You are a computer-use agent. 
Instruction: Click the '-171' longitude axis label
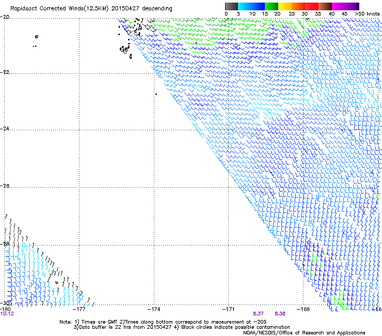(x=228, y=309)
